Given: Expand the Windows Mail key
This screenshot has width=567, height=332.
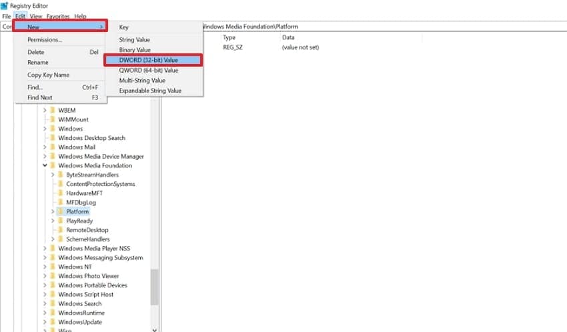Looking at the screenshot, I should (45, 147).
